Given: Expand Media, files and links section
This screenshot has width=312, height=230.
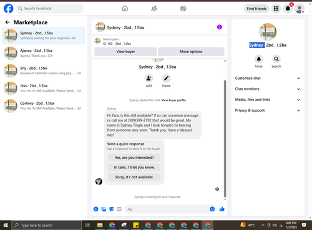Looking at the screenshot, I should point(268,100).
